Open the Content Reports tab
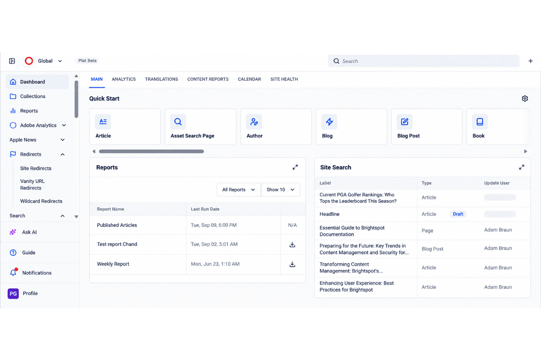Image resolution: width=541 pixels, height=360 pixels. pyautogui.click(x=208, y=79)
